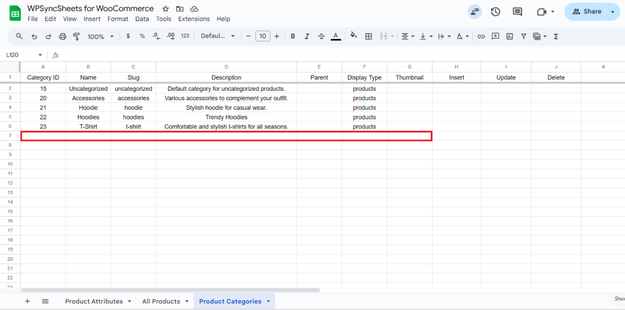This screenshot has width=625, height=310.
Task: Open text wrapping dropdown
Action: tap(444, 36)
